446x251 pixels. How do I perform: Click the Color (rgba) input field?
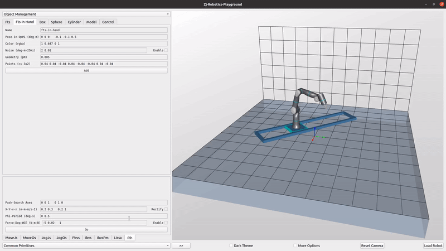point(104,44)
